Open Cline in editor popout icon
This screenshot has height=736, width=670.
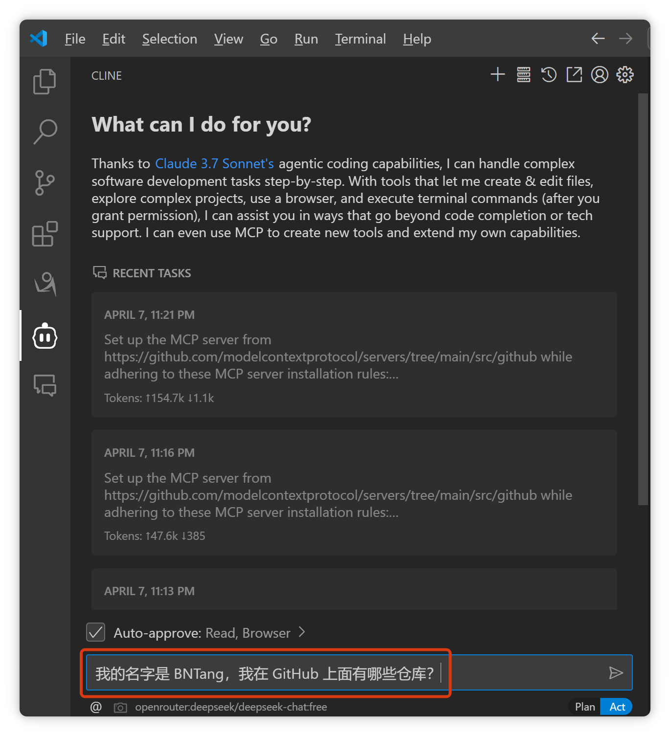tap(574, 75)
